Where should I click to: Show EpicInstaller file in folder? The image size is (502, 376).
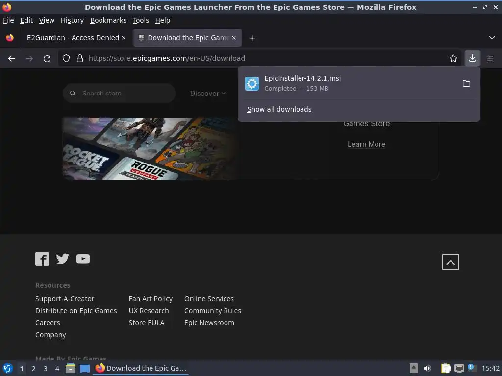pos(467,83)
